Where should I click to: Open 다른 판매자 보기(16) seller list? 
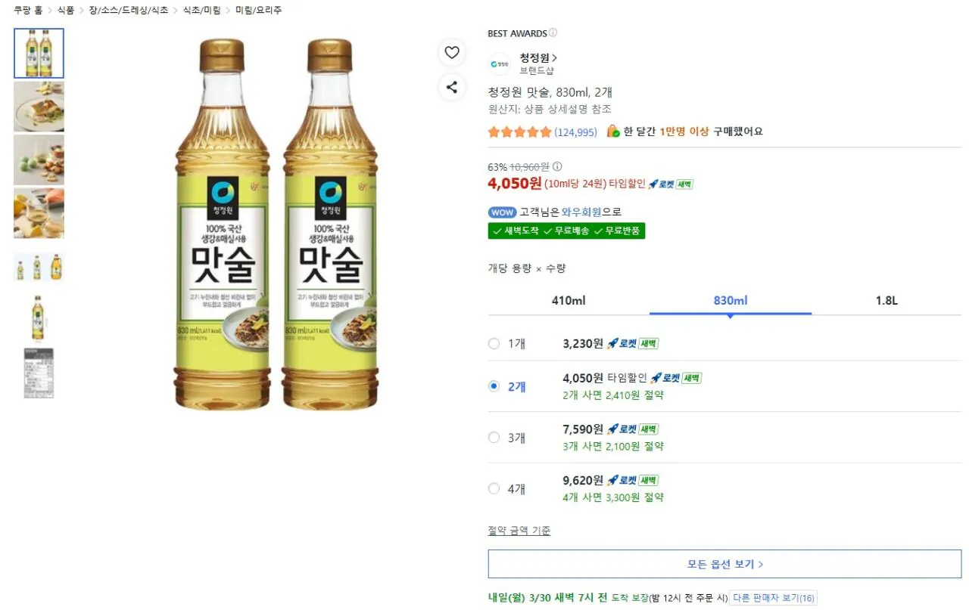[774, 597]
